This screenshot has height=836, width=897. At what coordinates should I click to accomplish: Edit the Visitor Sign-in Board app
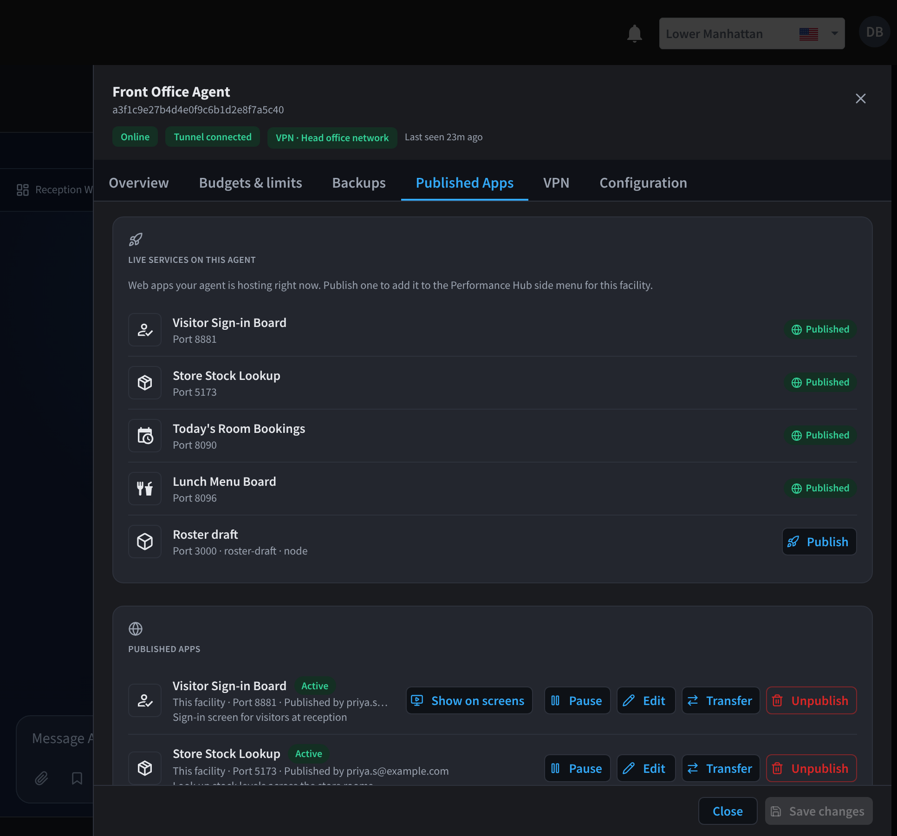pyautogui.click(x=646, y=700)
